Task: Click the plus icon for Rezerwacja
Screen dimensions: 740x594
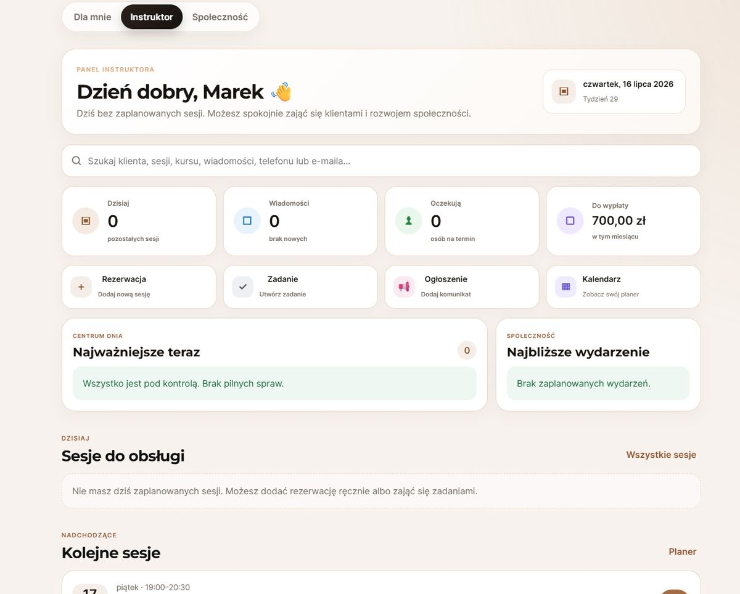Action: [81, 287]
